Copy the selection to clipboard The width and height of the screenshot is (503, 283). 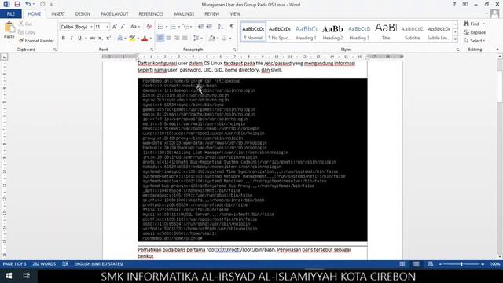27,32
